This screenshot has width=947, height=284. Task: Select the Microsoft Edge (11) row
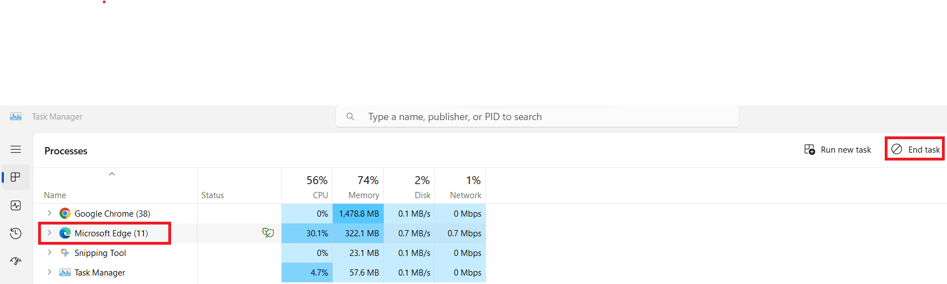(x=260, y=233)
